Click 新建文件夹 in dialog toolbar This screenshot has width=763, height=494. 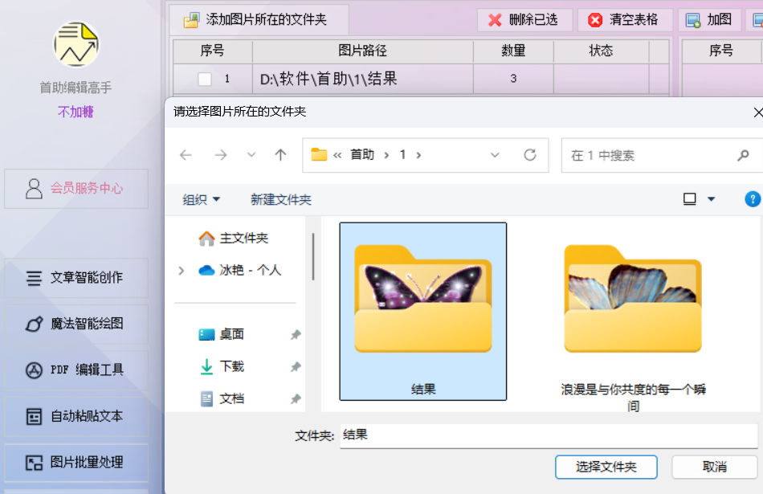tap(281, 199)
